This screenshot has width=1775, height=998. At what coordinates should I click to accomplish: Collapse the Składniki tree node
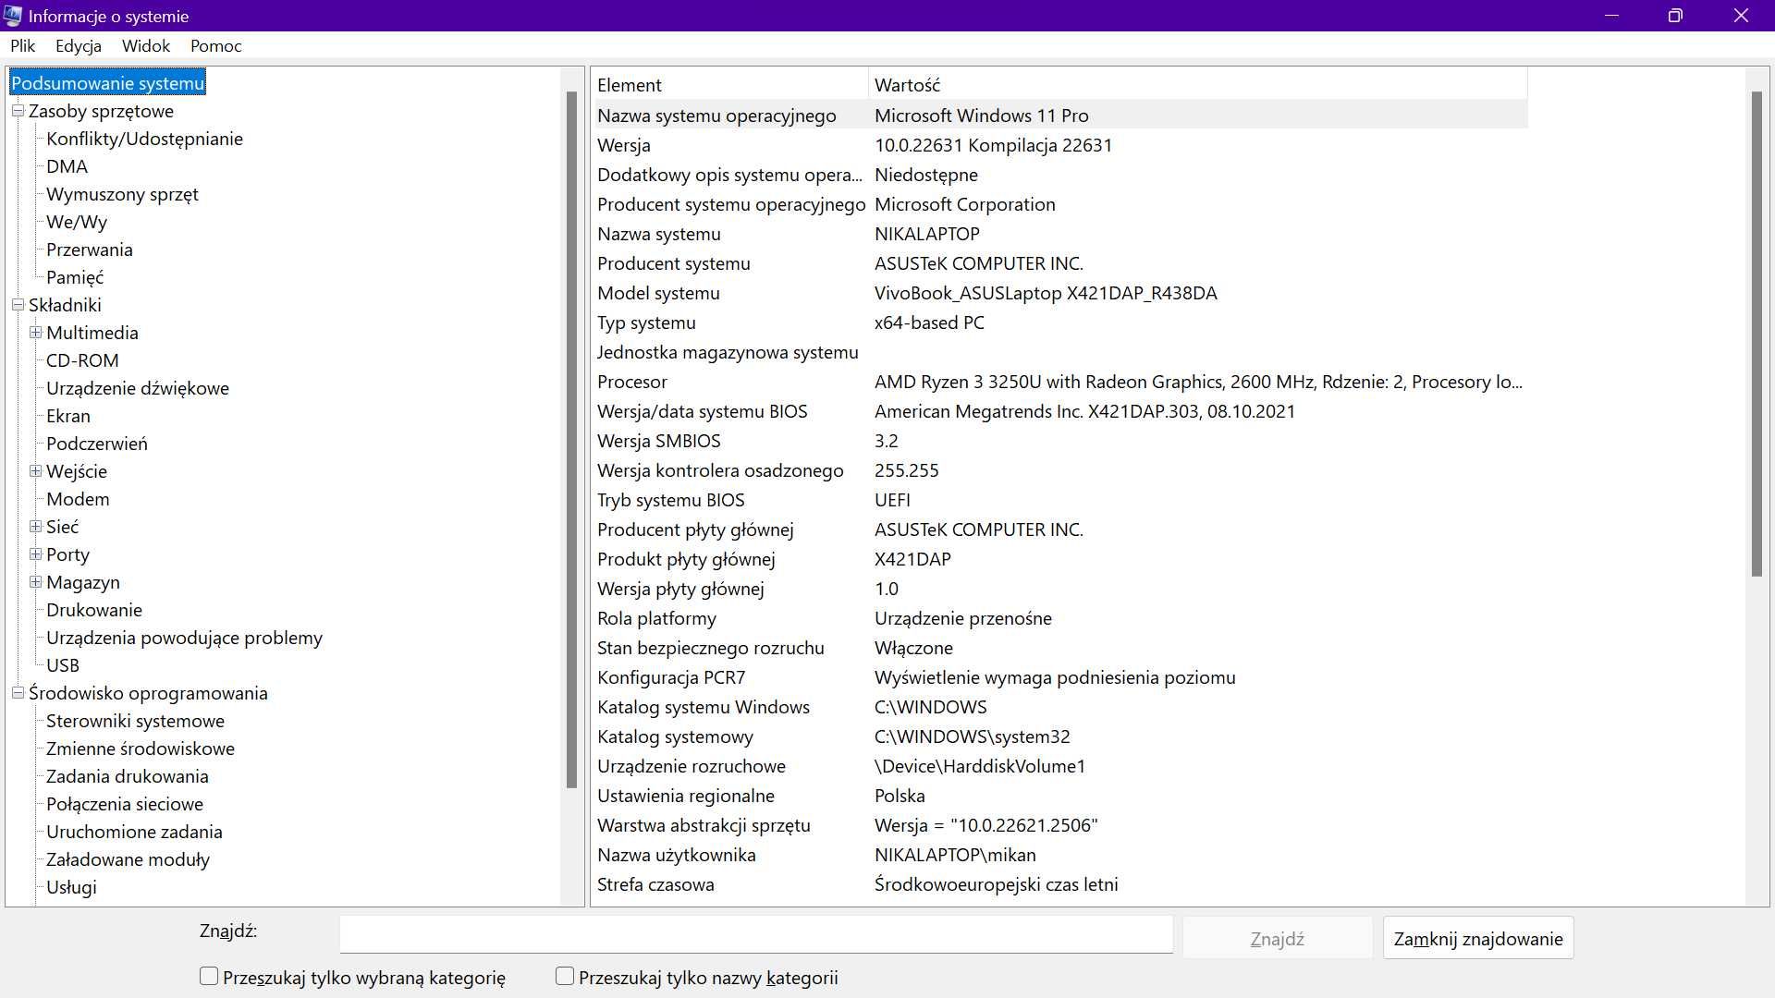[x=18, y=305]
